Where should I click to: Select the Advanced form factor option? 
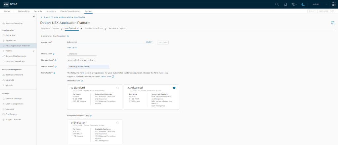(x=174, y=88)
